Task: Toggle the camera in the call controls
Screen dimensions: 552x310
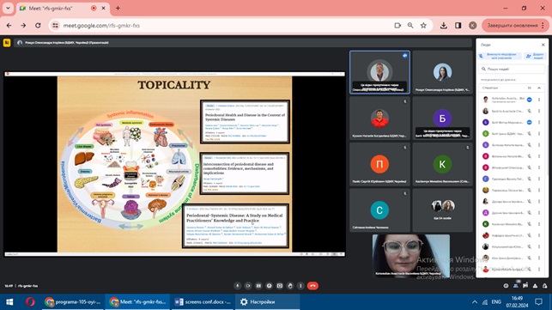Action: coord(248,286)
